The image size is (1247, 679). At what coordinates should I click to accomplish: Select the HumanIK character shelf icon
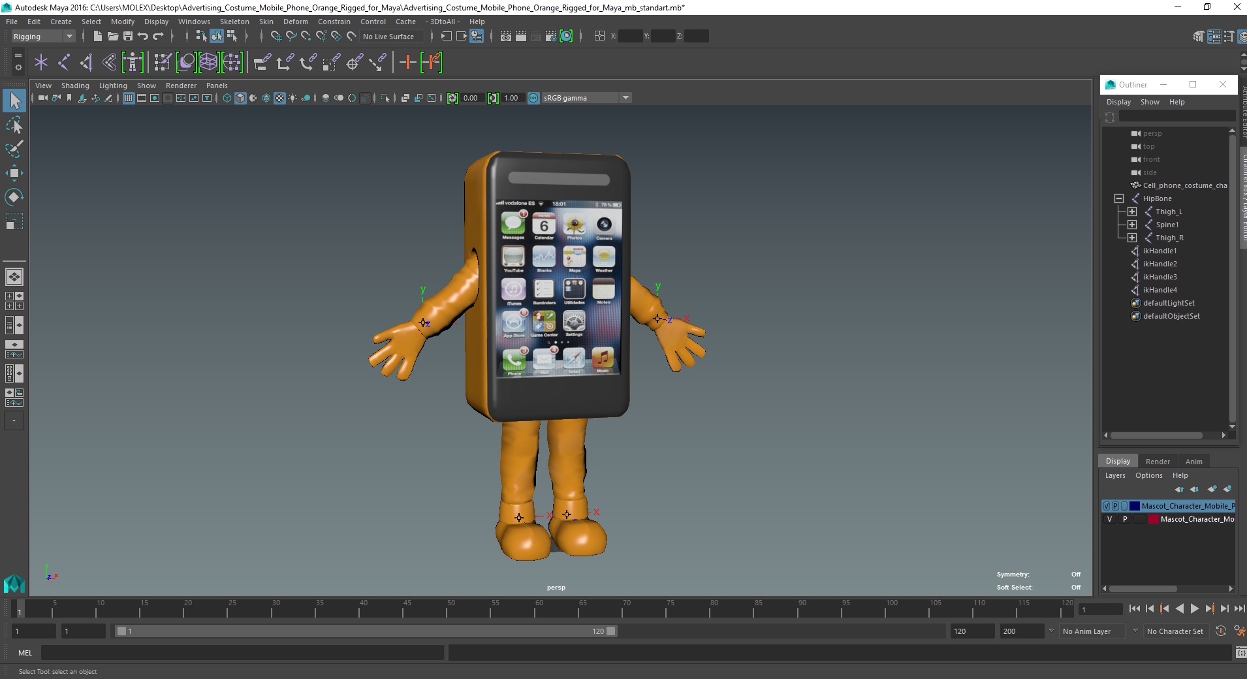click(x=133, y=63)
